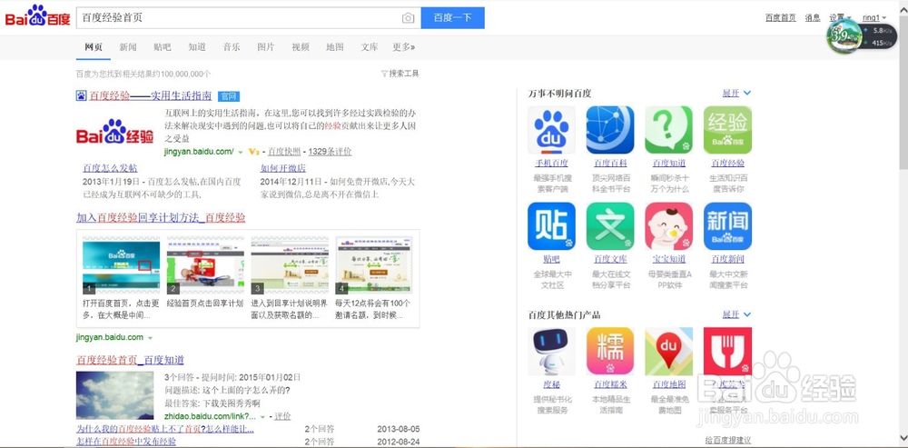Open the 宝宝知道 text link under icon
This screenshot has width=908, height=448.
pos(669,259)
